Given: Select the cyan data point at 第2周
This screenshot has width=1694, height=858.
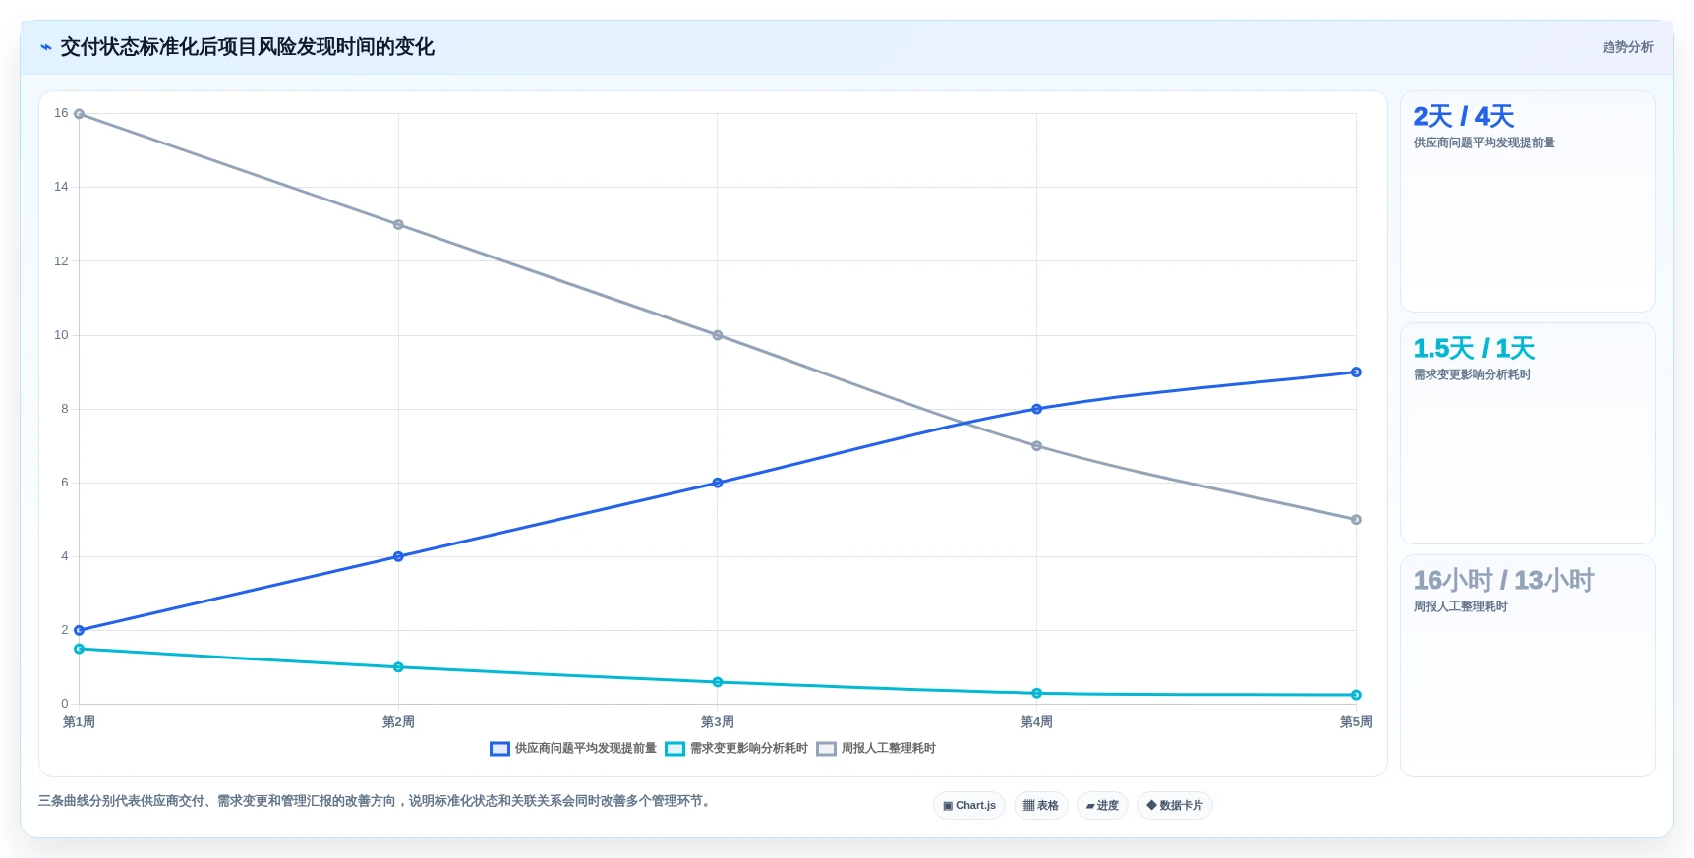Looking at the screenshot, I should 398,667.
